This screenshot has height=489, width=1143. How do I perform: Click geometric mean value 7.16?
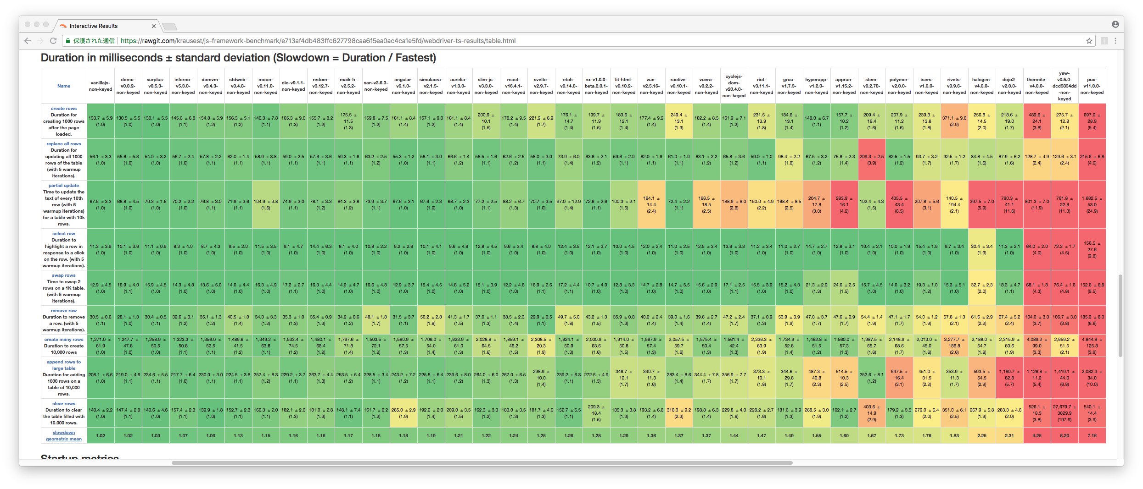pos(1092,436)
